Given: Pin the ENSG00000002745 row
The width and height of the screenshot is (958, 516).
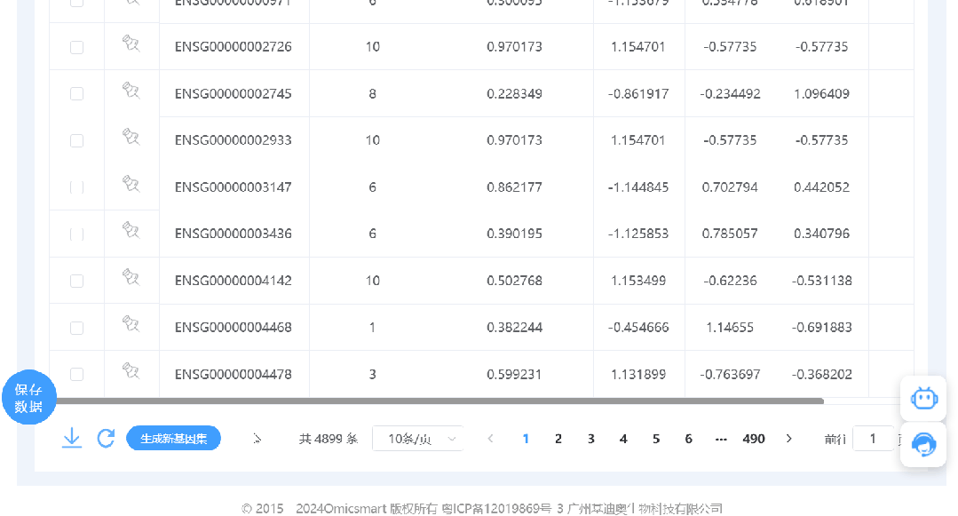Looking at the screenshot, I should pyautogui.click(x=131, y=90).
